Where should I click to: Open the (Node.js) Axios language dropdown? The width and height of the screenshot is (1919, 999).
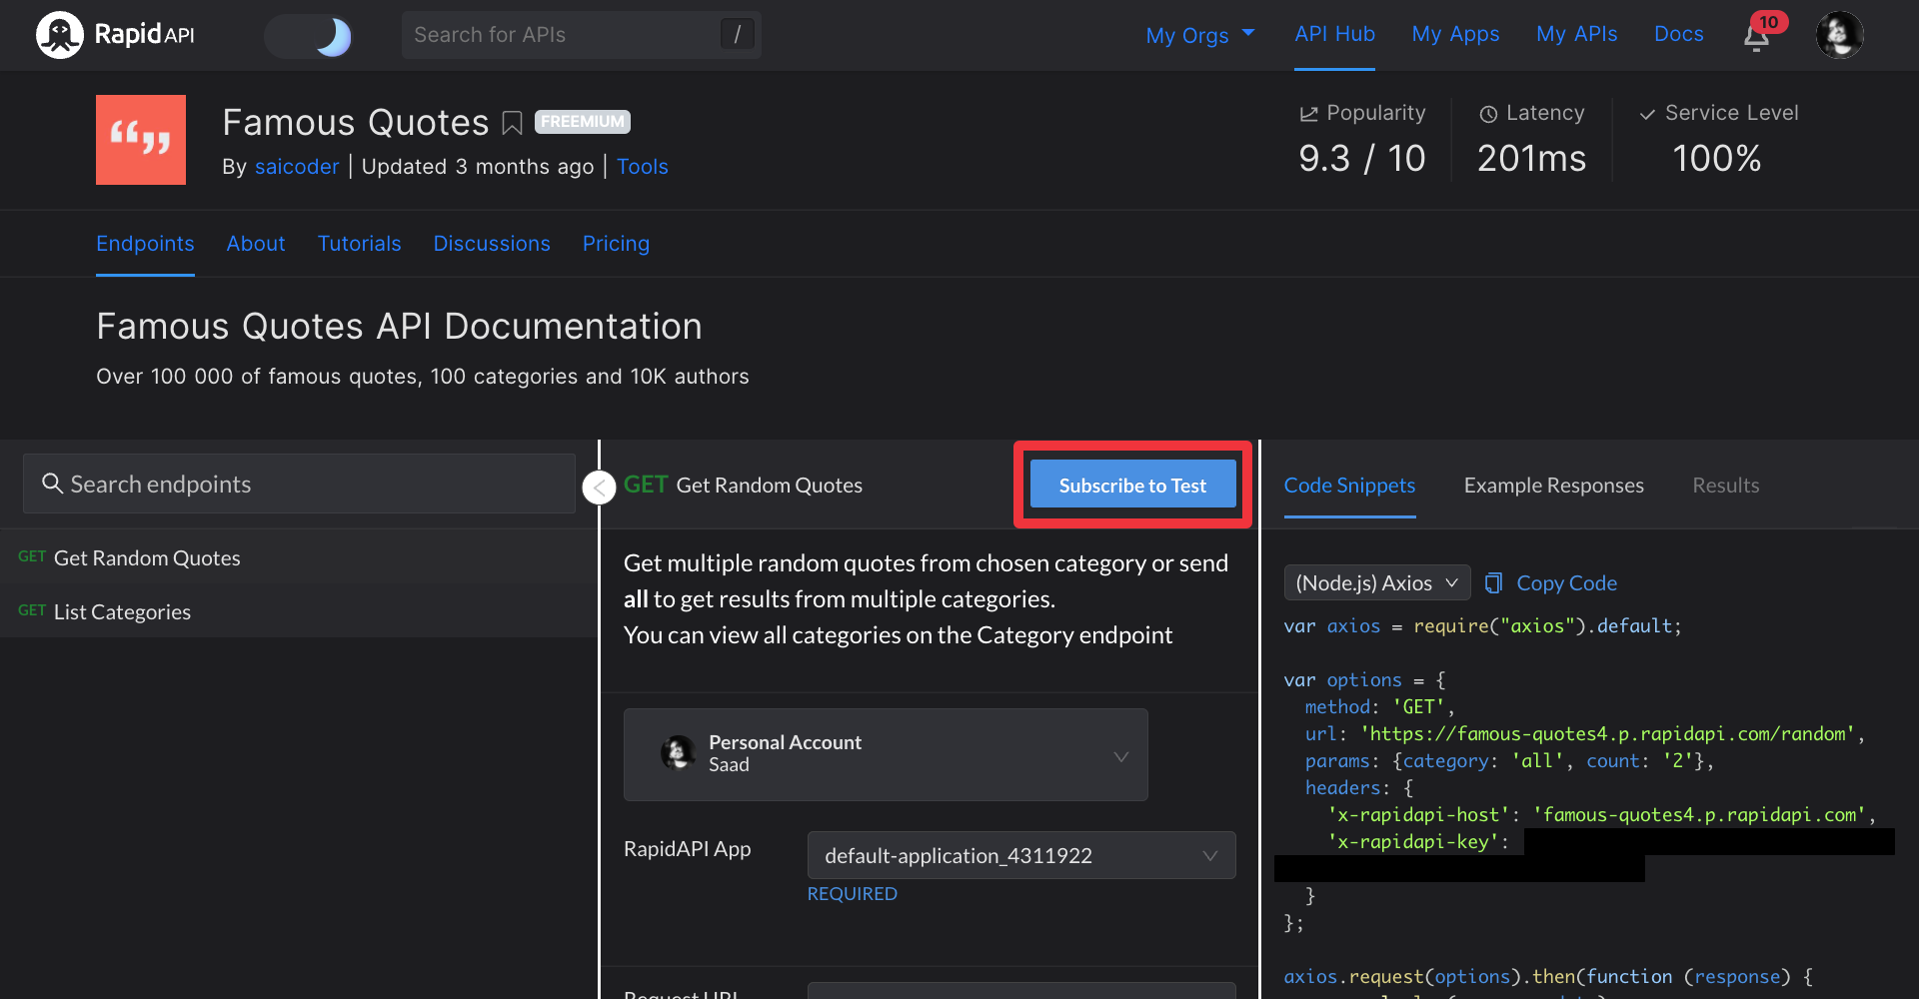click(1376, 582)
